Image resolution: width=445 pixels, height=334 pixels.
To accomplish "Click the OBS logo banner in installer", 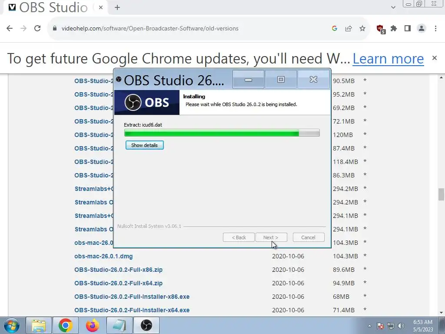I will click(x=147, y=103).
